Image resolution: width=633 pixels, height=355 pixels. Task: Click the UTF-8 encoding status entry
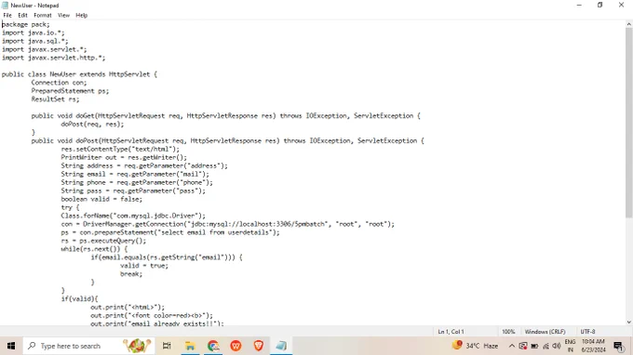(587, 332)
